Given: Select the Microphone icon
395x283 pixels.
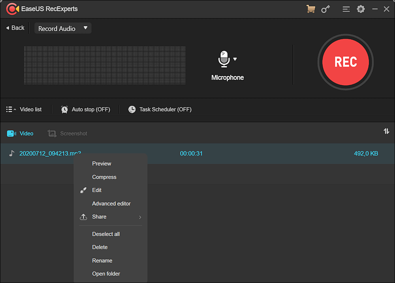Looking at the screenshot, I should [224, 59].
